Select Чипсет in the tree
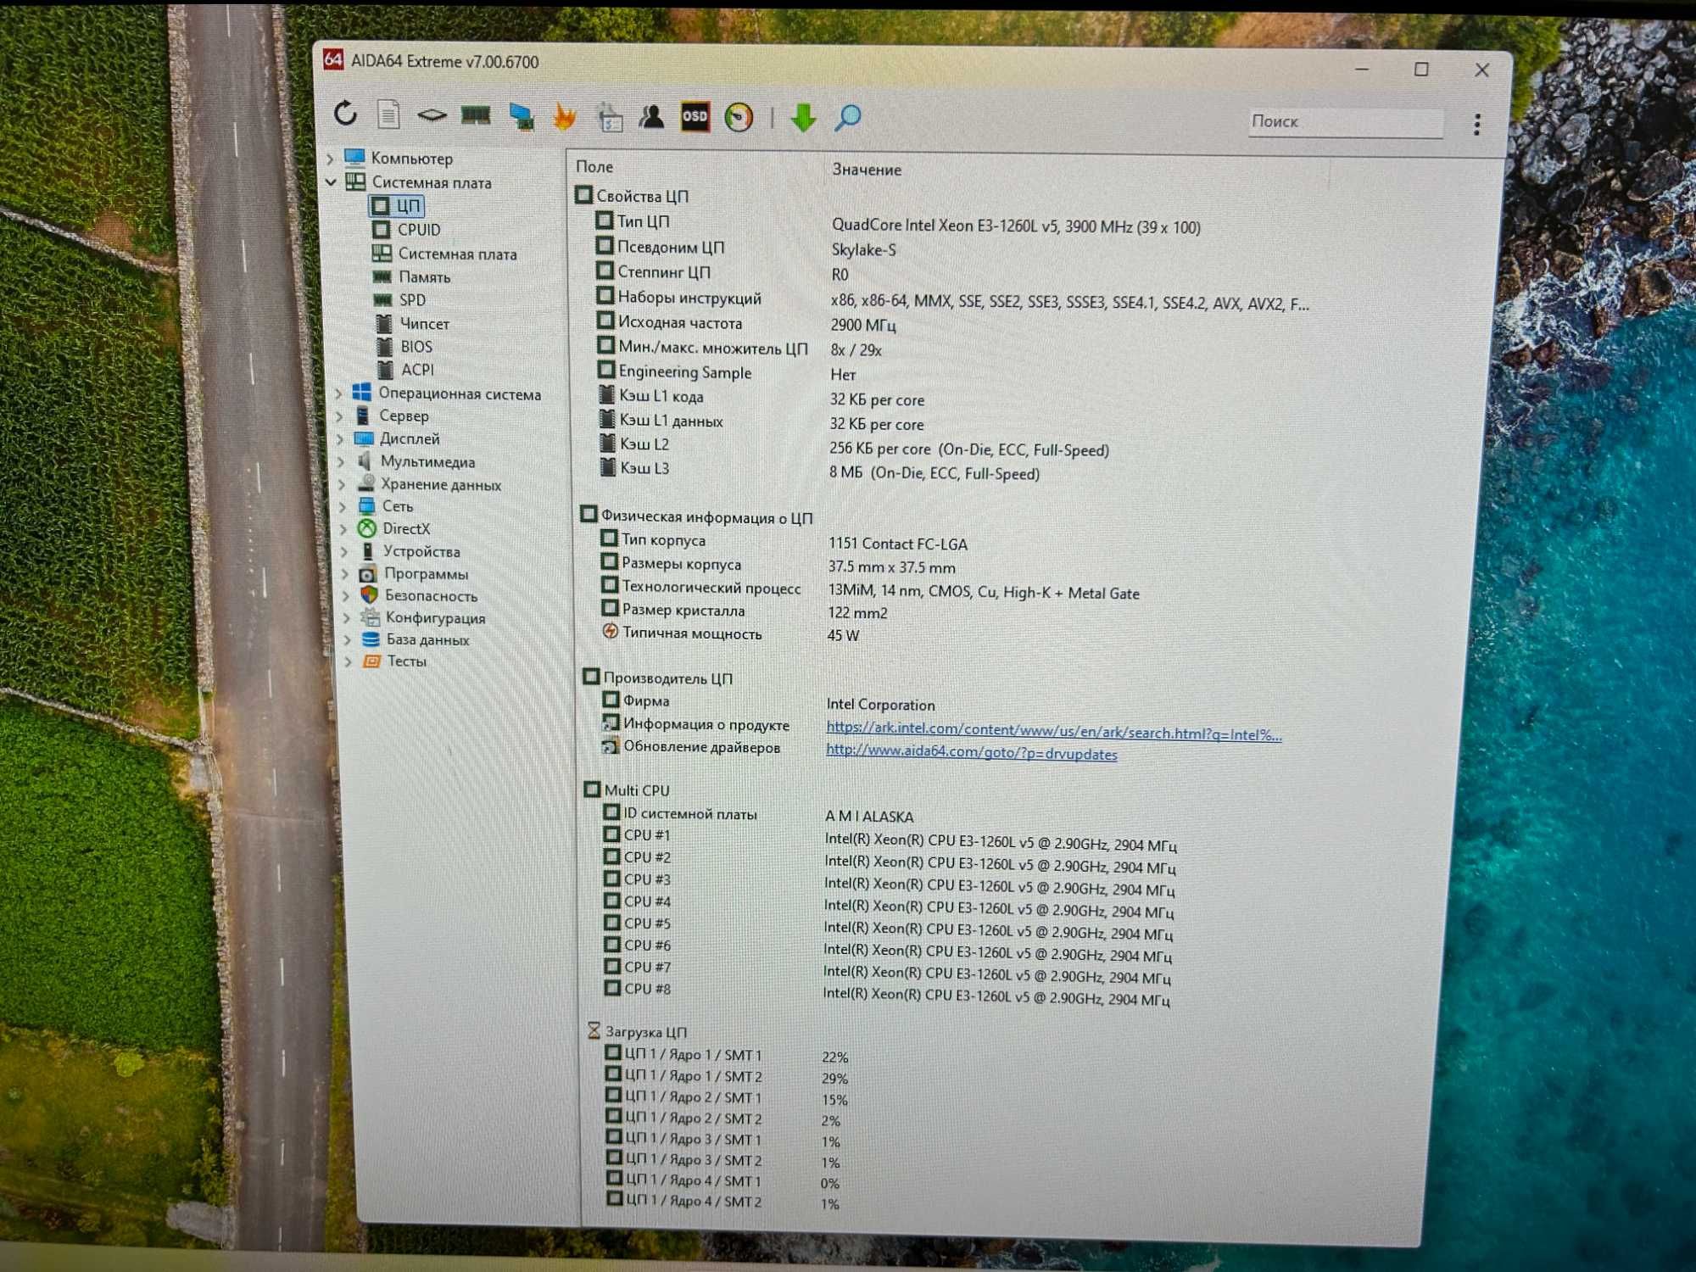The height and width of the screenshot is (1272, 1696). [x=413, y=324]
